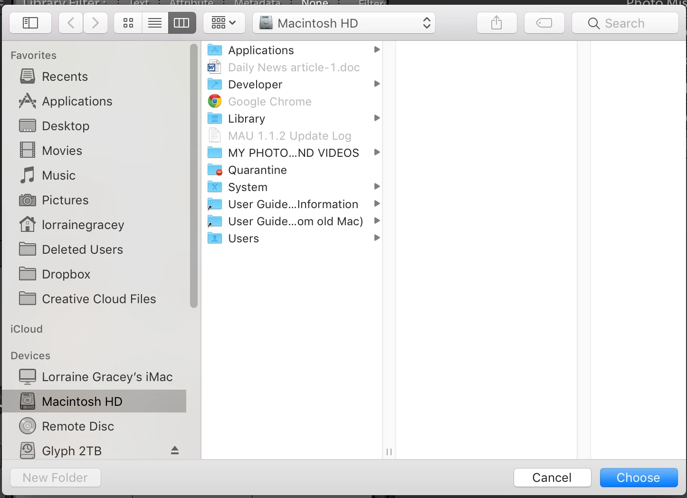Expand the Users folder arrow
This screenshot has height=498, width=687.
pos(377,238)
